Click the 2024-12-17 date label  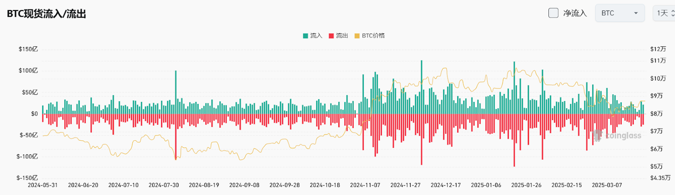(x=446, y=186)
